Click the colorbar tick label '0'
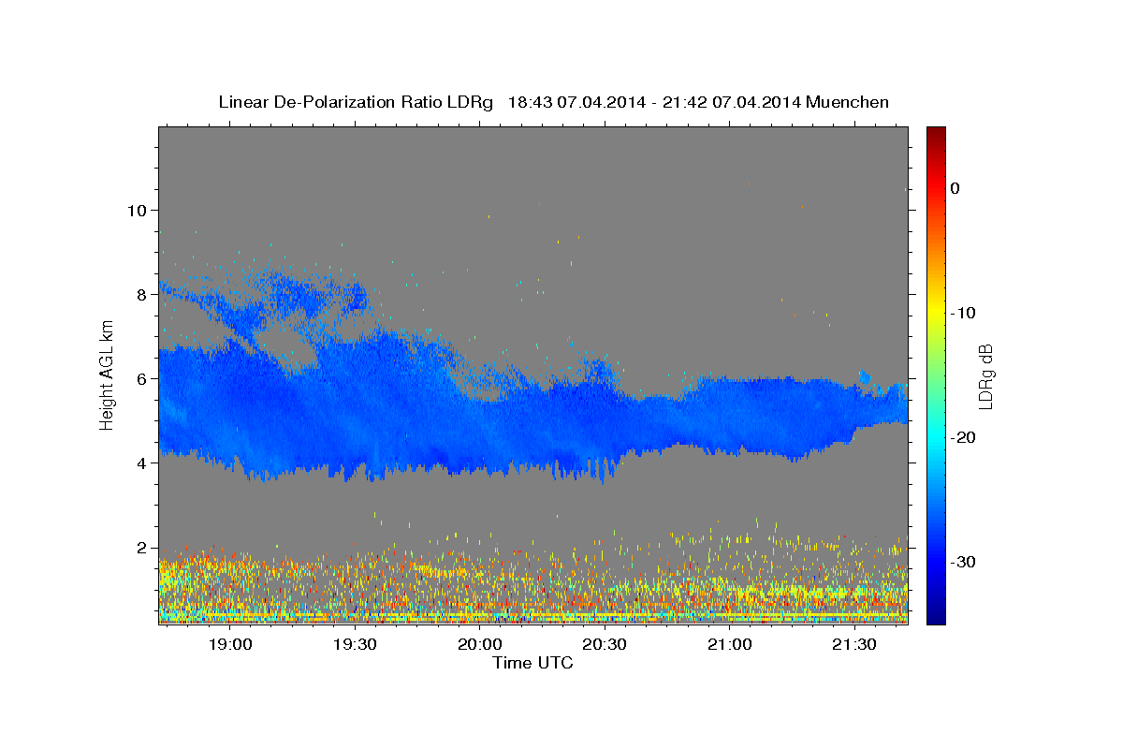 pyautogui.click(x=955, y=188)
